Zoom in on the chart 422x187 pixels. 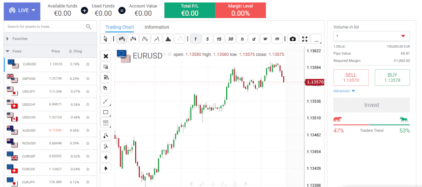pyautogui.click(x=106, y=136)
